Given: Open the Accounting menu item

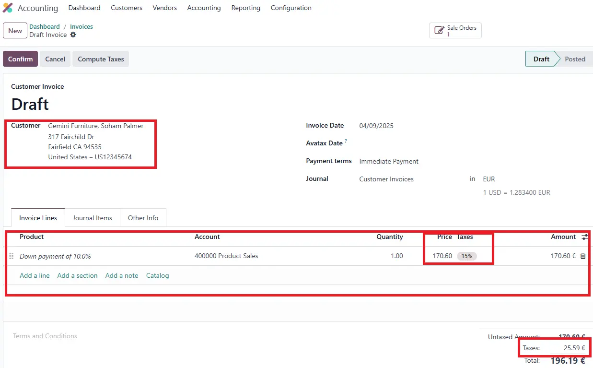Looking at the screenshot, I should coord(204,8).
